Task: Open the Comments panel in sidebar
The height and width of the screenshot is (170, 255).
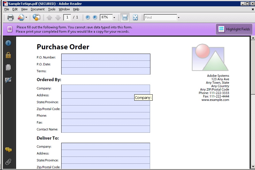Action: 8,150
